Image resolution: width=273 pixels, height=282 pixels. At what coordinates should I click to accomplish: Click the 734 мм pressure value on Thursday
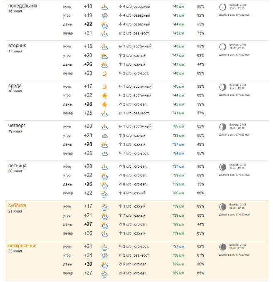click(x=178, y=153)
